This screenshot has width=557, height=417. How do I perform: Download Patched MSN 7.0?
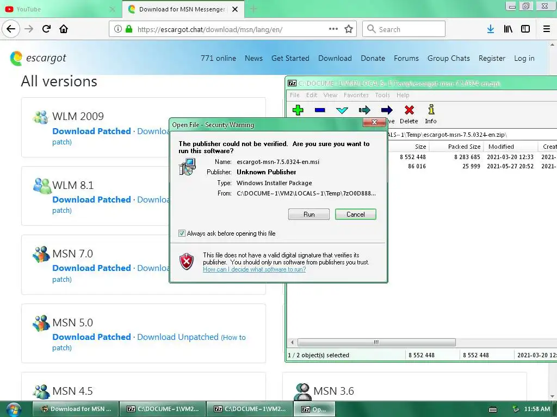pos(91,268)
